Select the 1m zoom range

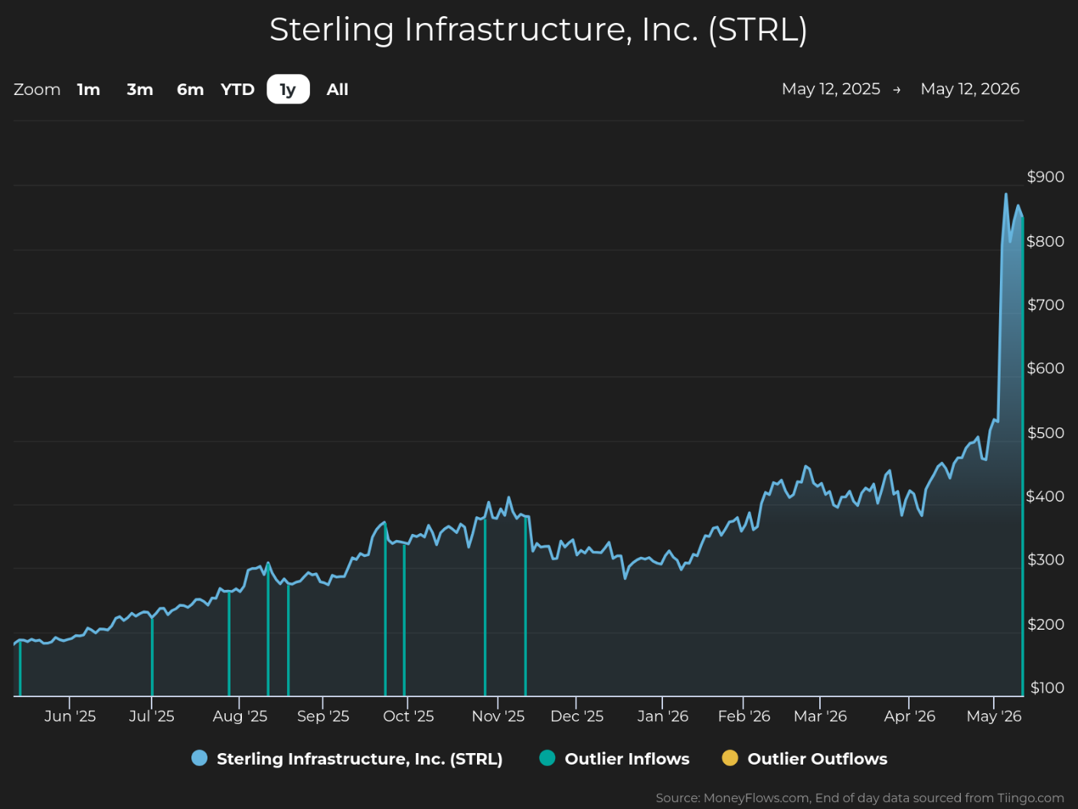[89, 90]
